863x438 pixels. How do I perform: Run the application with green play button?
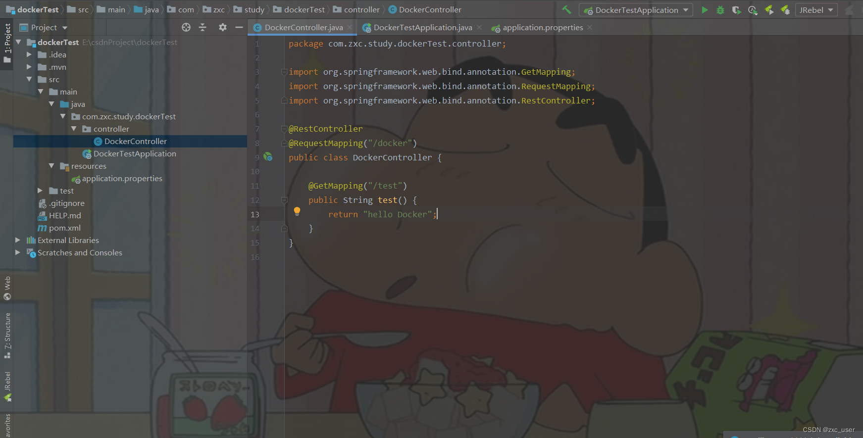tap(705, 10)
